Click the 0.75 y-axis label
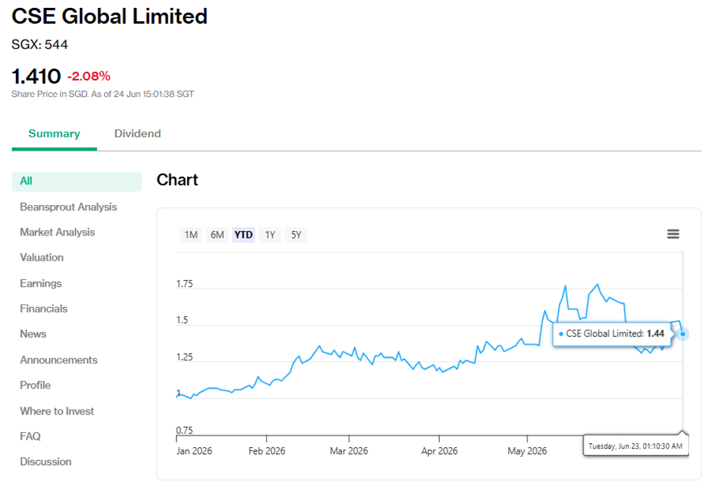This screenshot has width=708, height=489. (184, 431)
